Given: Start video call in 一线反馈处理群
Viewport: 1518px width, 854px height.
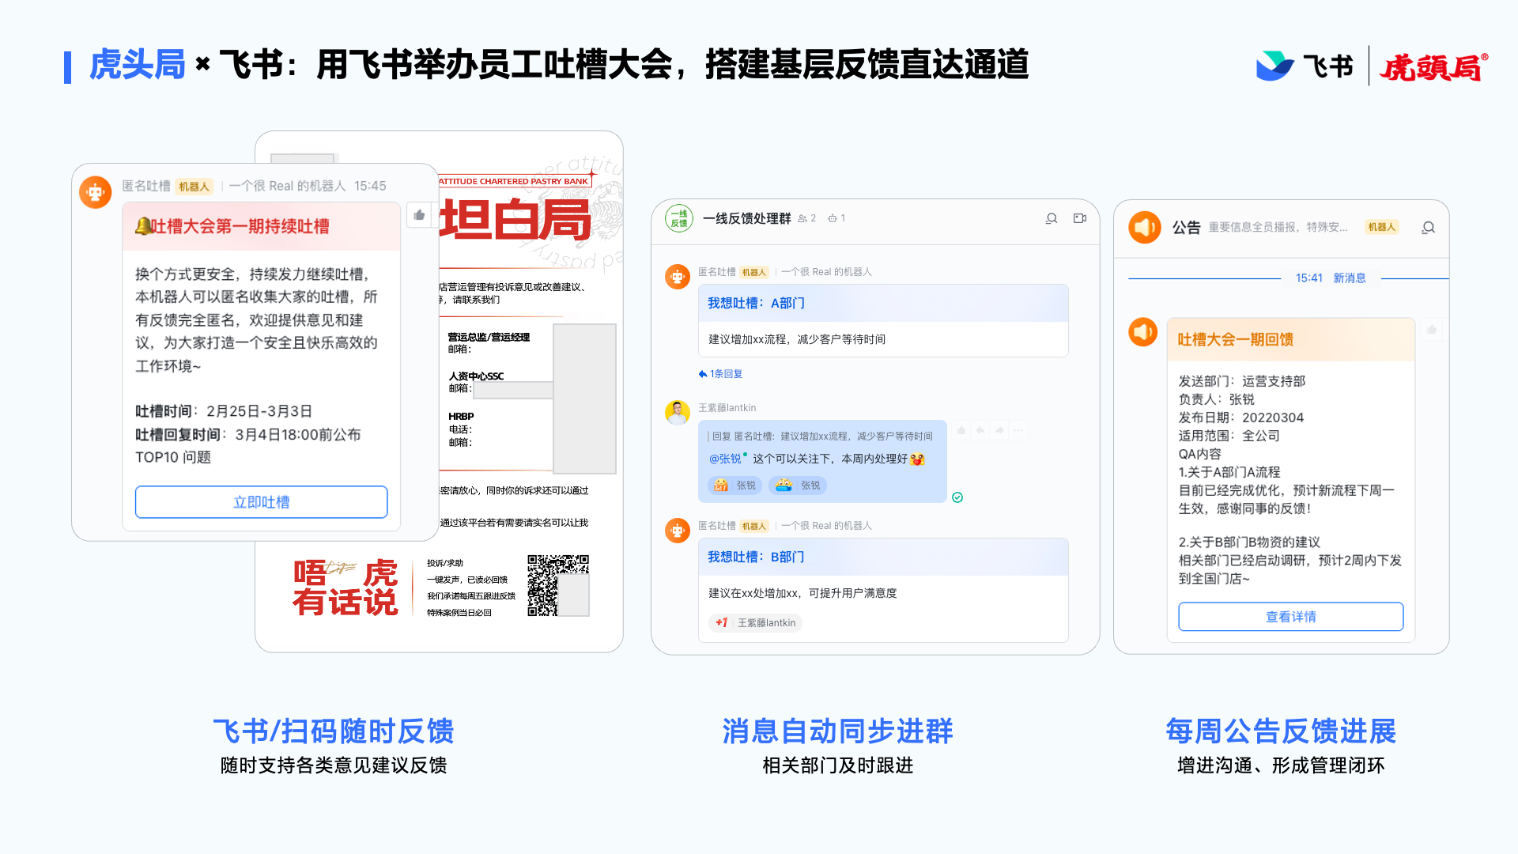Looking at the screenshot, I should click(1080, 218).
